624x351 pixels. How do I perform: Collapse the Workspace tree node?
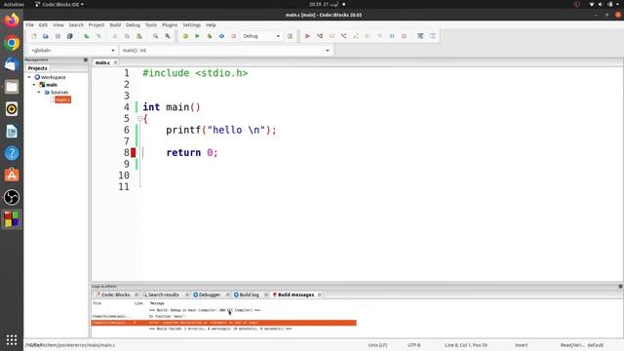coord(29,77)
